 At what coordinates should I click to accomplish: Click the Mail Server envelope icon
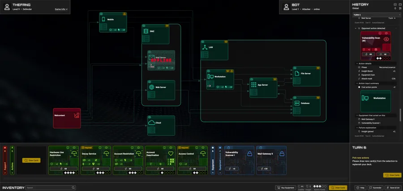click(x=151, y=58)
